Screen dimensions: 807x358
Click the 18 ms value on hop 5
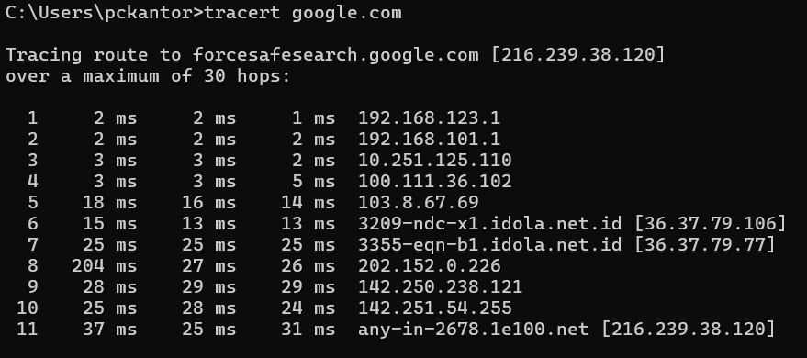pyautogui.click(x=110, y=203)
